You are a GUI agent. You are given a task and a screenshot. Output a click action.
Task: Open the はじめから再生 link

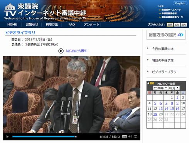coord(76,51)
